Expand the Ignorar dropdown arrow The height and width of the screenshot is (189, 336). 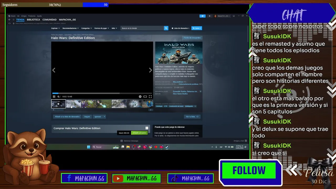[104, 117]
